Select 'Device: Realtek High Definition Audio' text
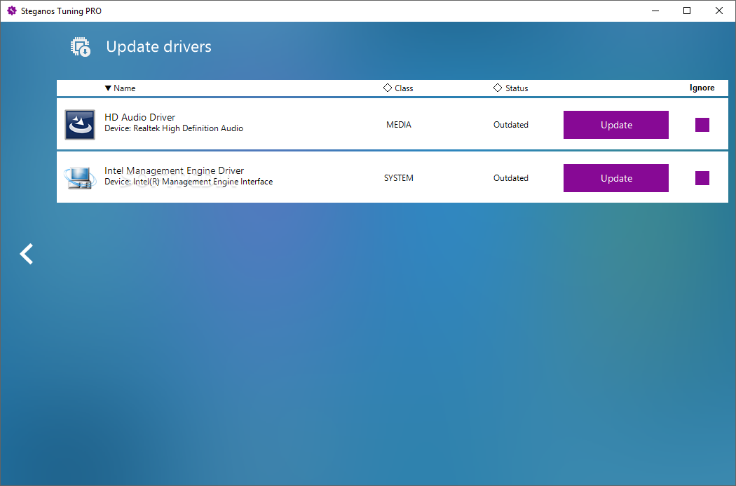736x486 pixels. (174, 128)
